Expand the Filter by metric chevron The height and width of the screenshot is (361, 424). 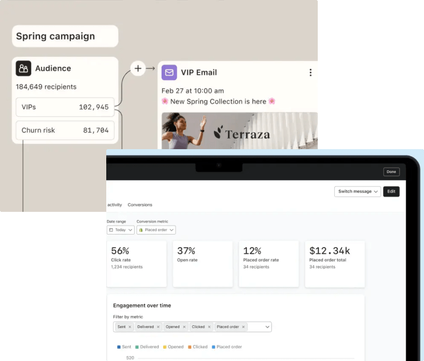point(267,327)
